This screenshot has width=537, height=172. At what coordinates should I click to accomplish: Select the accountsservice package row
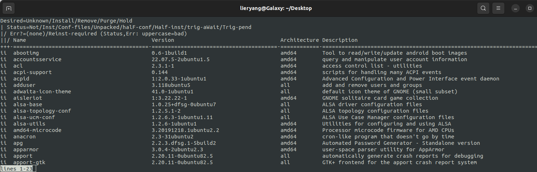268,59
